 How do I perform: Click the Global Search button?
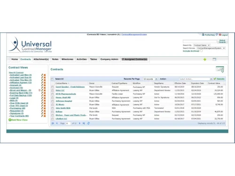(222, 41)
